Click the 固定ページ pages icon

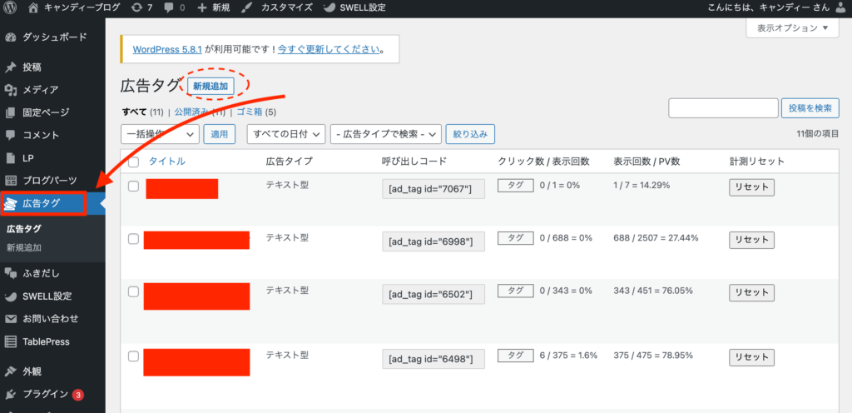click(11, 112)
